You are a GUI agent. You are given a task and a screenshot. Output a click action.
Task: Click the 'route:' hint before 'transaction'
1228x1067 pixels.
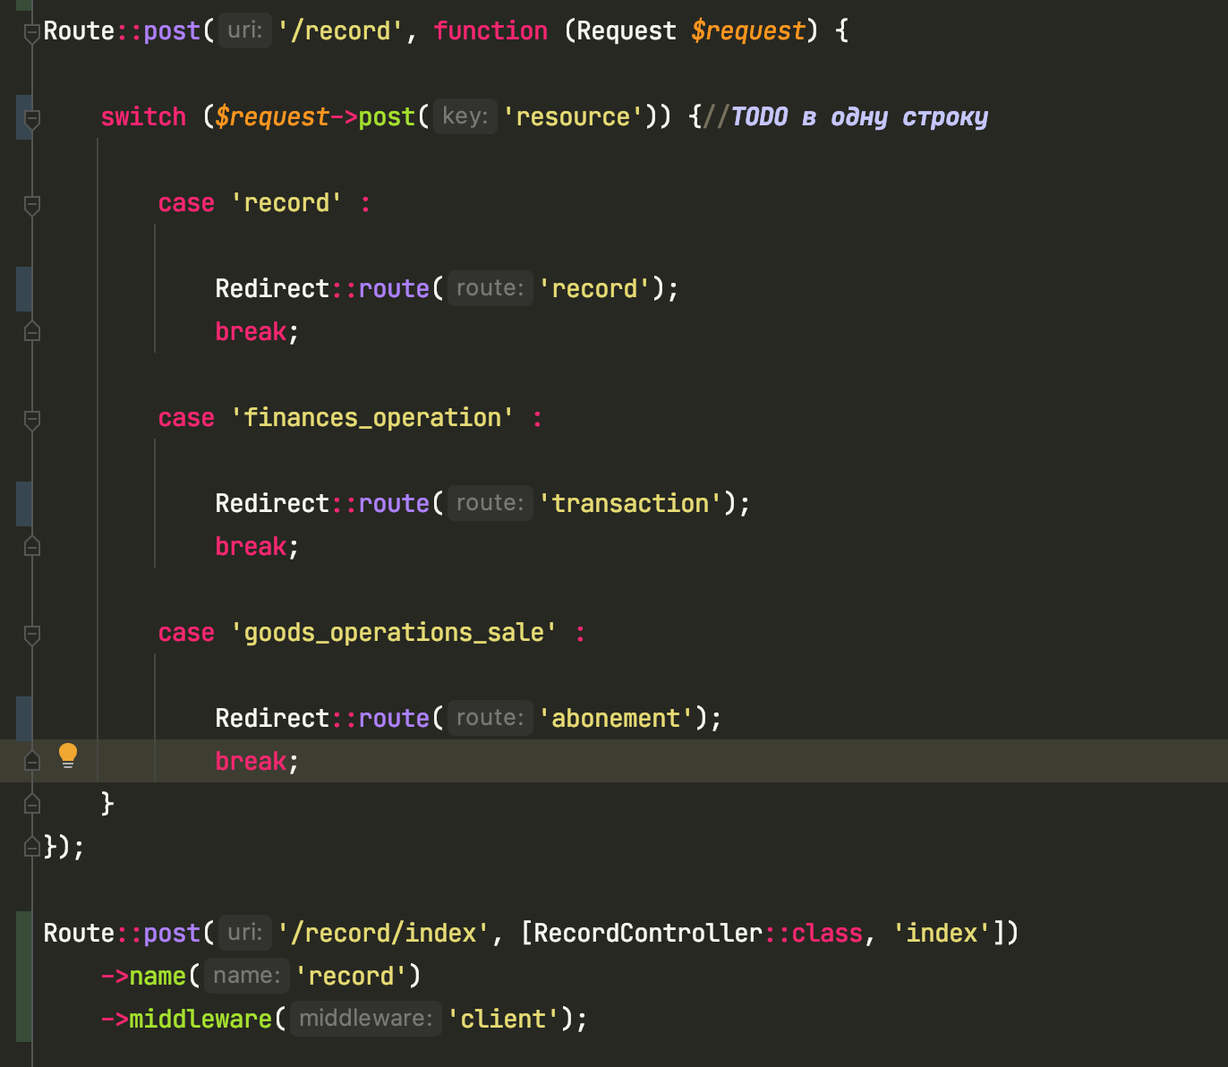click(x=490, y=504)
